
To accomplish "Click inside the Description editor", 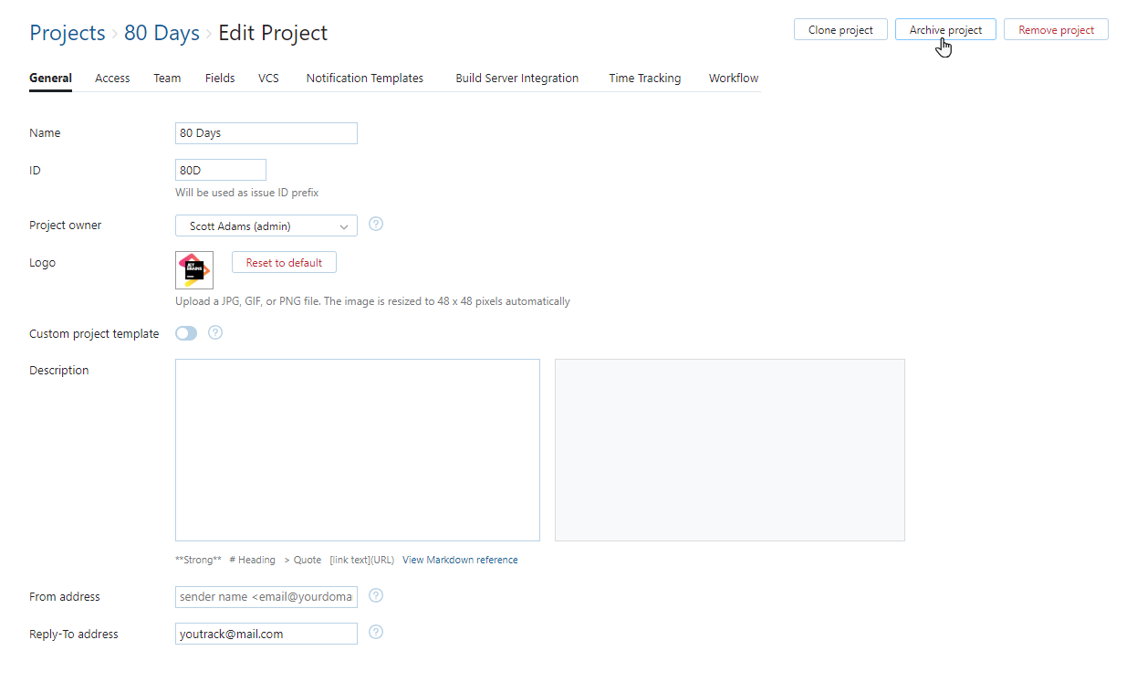I will click(357, 449).
